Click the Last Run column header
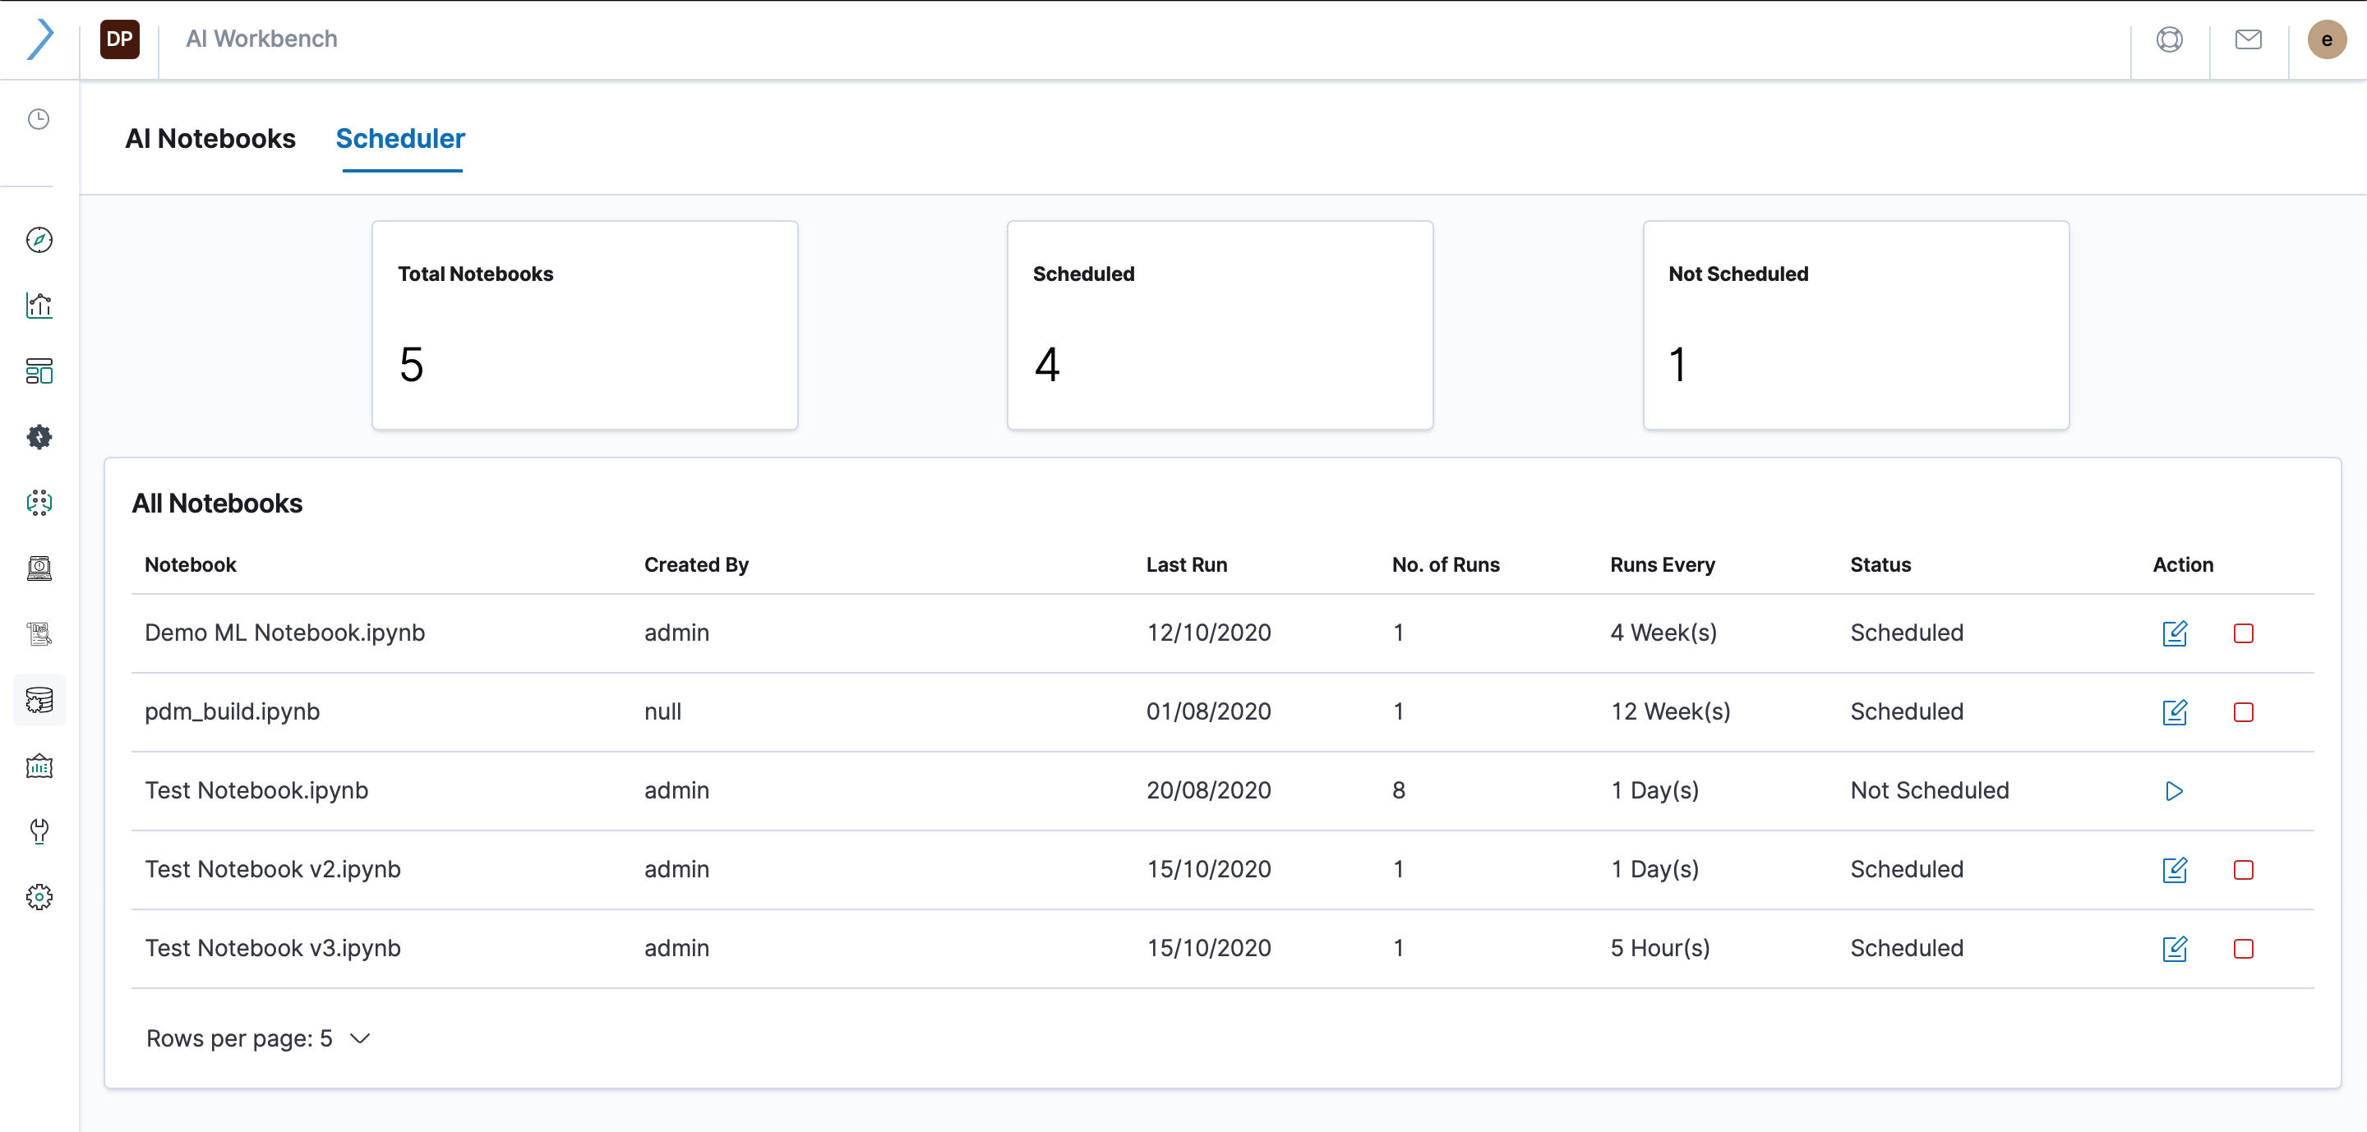The width and height of the screenshot is (2367, 1132). pos(1186,564)
